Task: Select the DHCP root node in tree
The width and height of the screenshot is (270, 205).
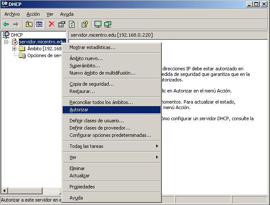Action: [17, 35]
